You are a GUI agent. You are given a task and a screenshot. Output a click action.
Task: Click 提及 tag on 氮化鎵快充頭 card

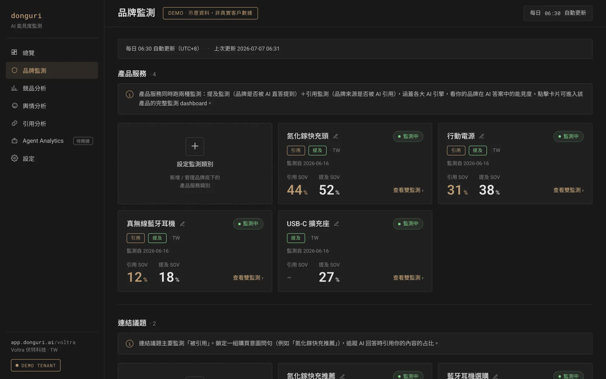pos(317,151)
